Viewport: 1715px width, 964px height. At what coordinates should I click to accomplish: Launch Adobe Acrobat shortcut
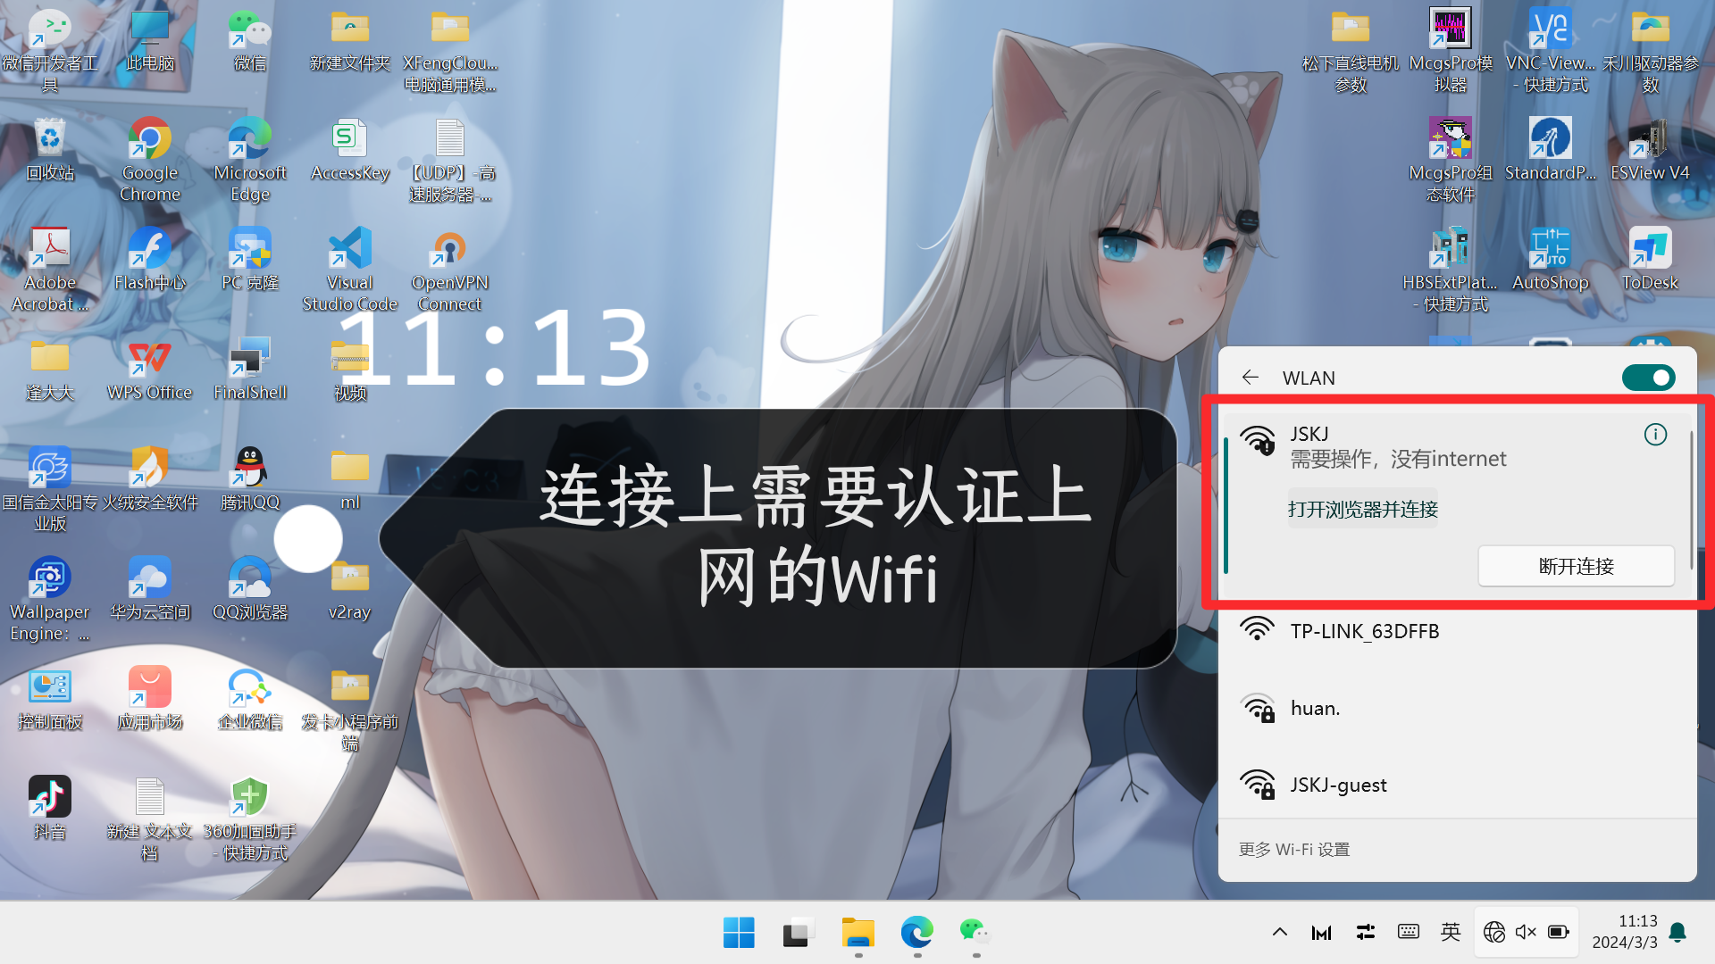(50, 270)
